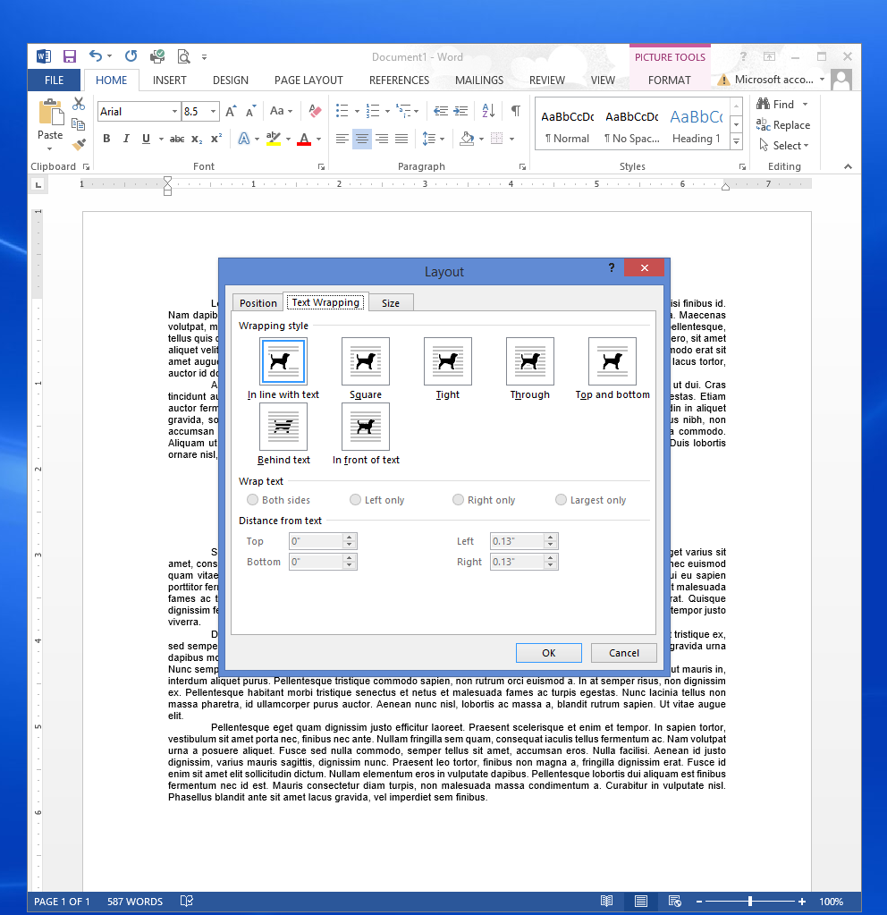The height and width of the screenshot is (915, 887).
Task: Click Cancel in Layout dialog
Action: (624, 653)
